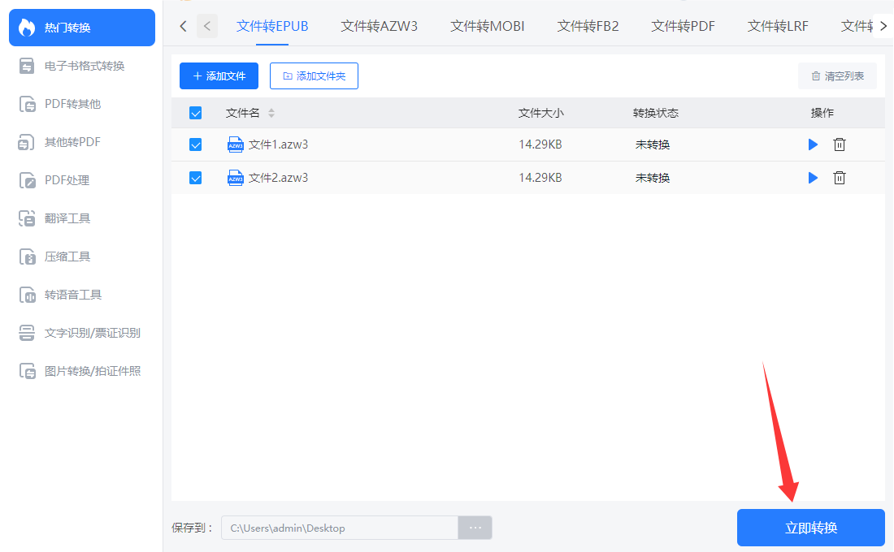Click file name 文件1.azw3
Image resolution: width=894 pixels, height=552 pixels.
tap(278, 144)
